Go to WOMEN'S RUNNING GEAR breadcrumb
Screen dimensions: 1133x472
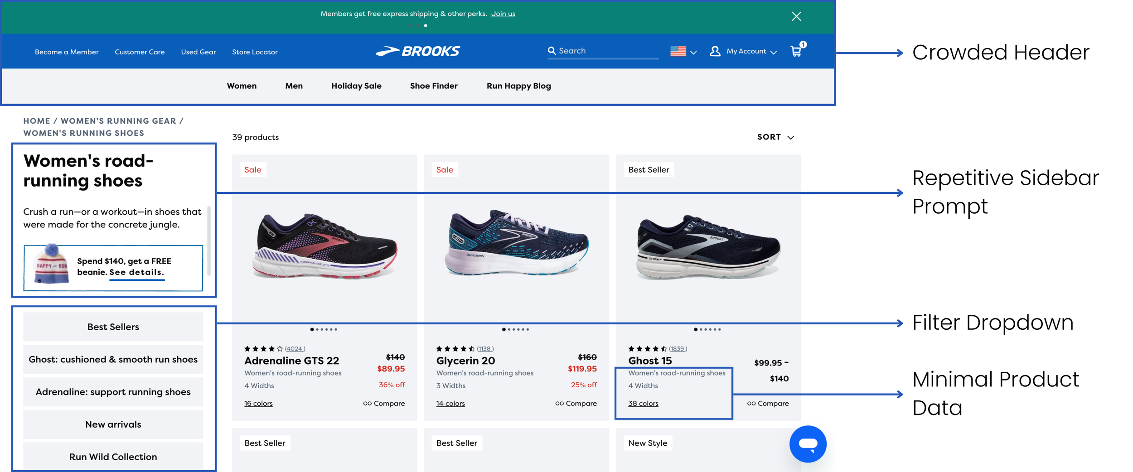pyautogui.click(x=118, y=121)
